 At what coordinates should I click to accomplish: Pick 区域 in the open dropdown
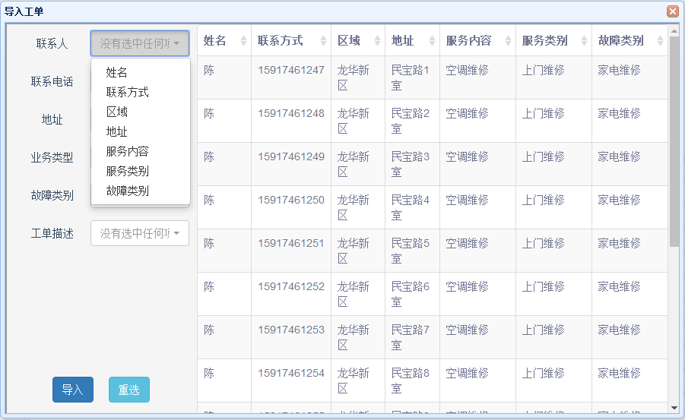(117, 112)
